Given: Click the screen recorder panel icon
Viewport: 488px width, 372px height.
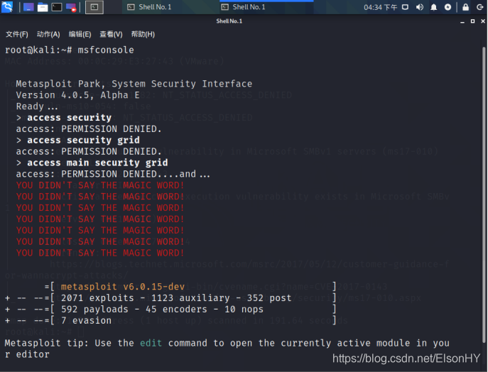Looking at the screenshot, I should tap(71, 7).
